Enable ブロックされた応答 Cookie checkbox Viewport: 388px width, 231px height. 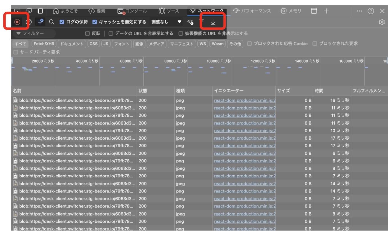pos(249,44)
